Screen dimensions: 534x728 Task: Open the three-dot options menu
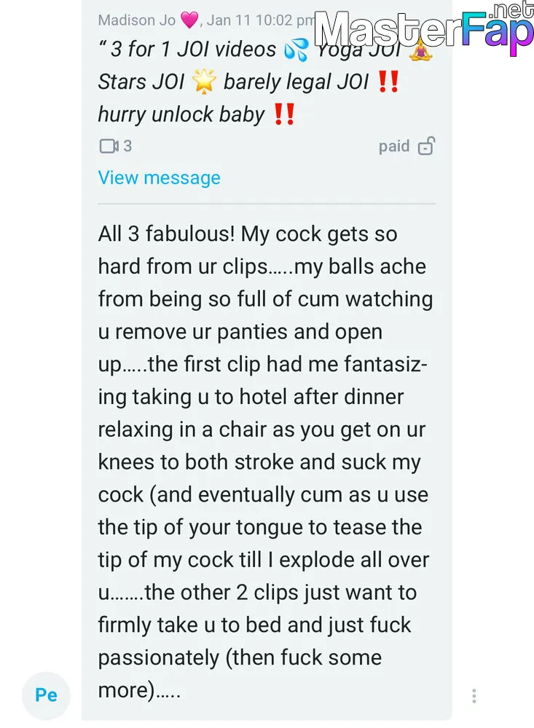(474, 695)
